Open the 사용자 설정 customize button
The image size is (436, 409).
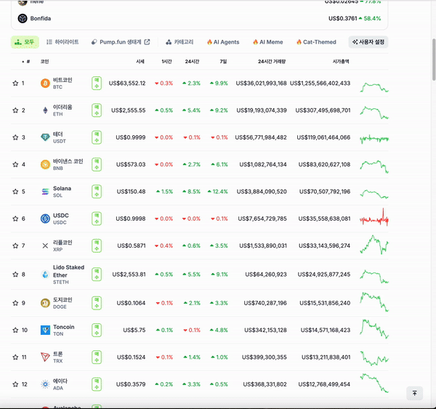pyautogui.click(x=368, y=42)
